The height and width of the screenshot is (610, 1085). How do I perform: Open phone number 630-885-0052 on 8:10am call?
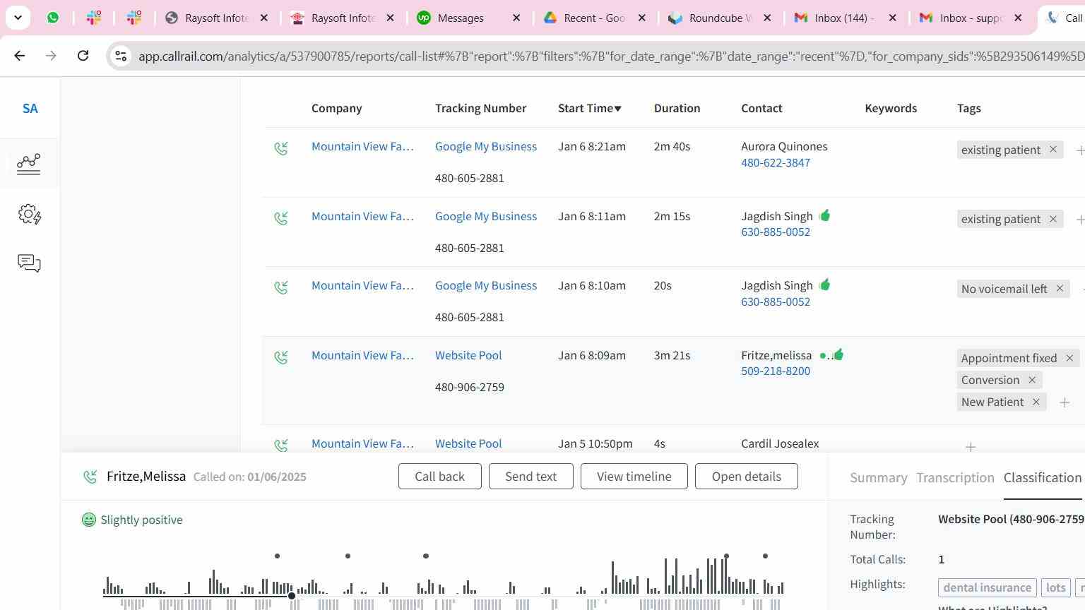tap(776, 301)
